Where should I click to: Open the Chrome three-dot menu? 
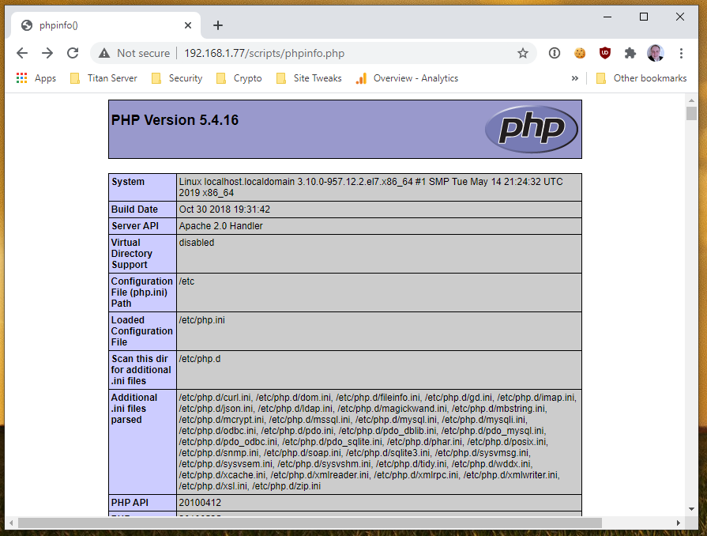pos(681,53)
